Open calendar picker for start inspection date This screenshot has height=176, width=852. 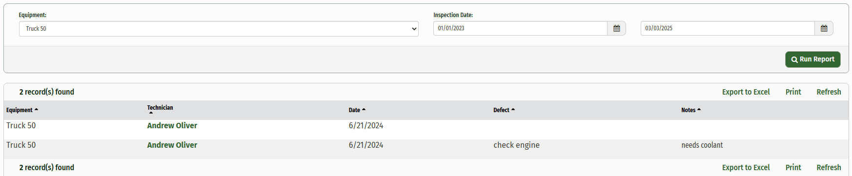616,28
